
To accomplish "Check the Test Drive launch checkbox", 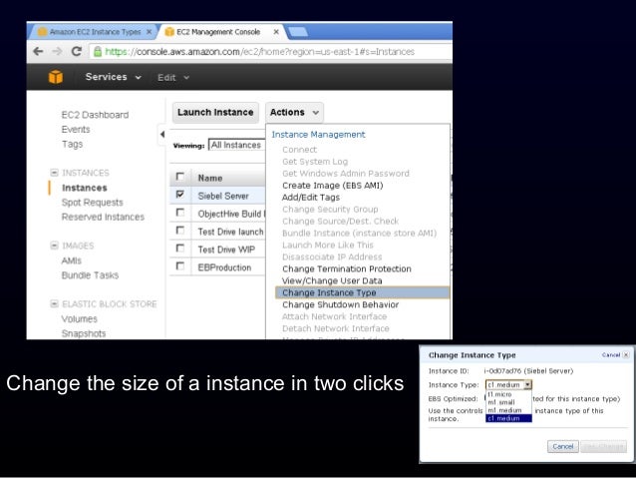I will pos(180,231).
